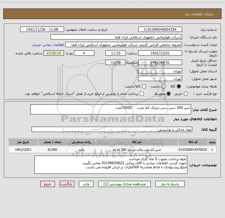Click the گروه کالا field
Viewport: 225px width, 218px height.
pyautogui.click(x=112, y=130)
